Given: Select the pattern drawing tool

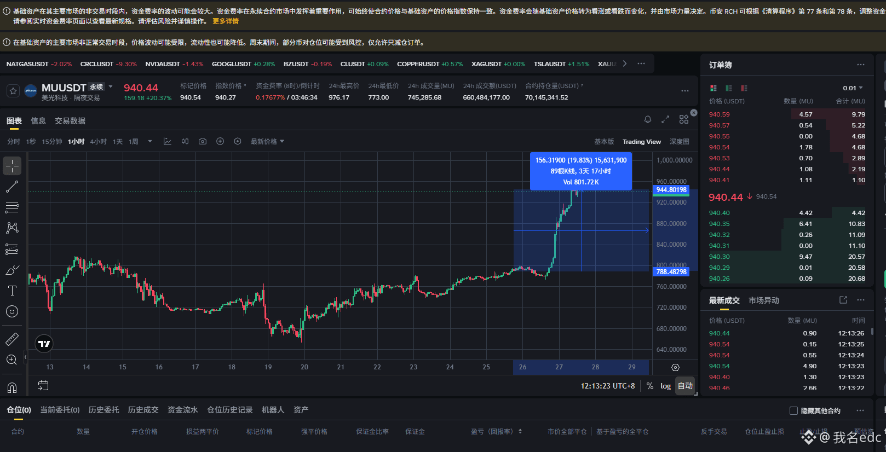Looking at the screenshot, I should coord(12,228).
